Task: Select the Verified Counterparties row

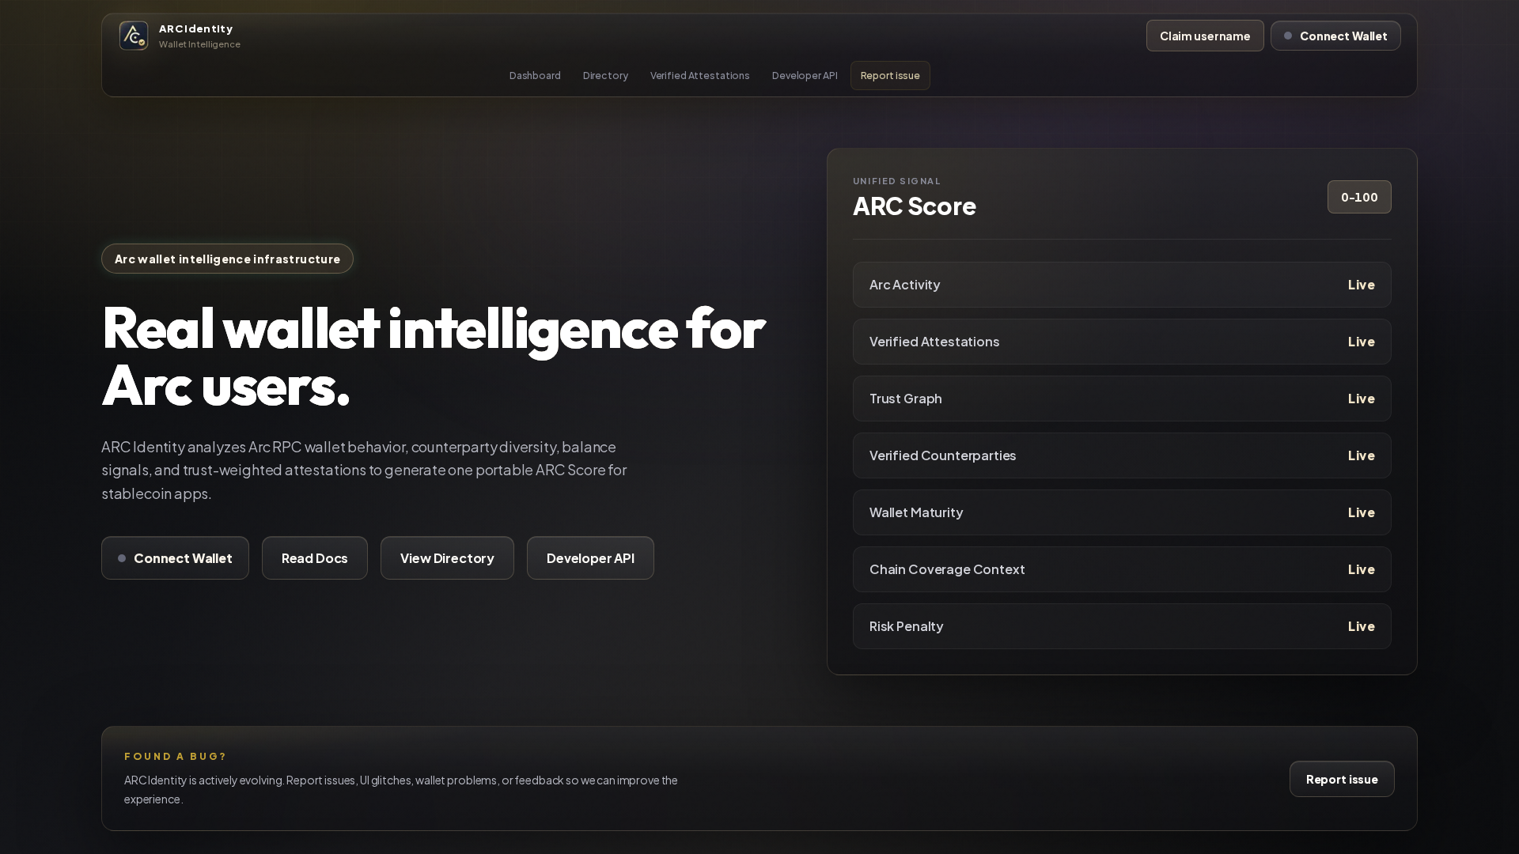Action: pos(1122,455)
